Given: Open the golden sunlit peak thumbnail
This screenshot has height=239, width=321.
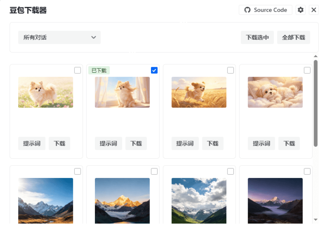Looking at the screenshot, I should click(122, 201).
